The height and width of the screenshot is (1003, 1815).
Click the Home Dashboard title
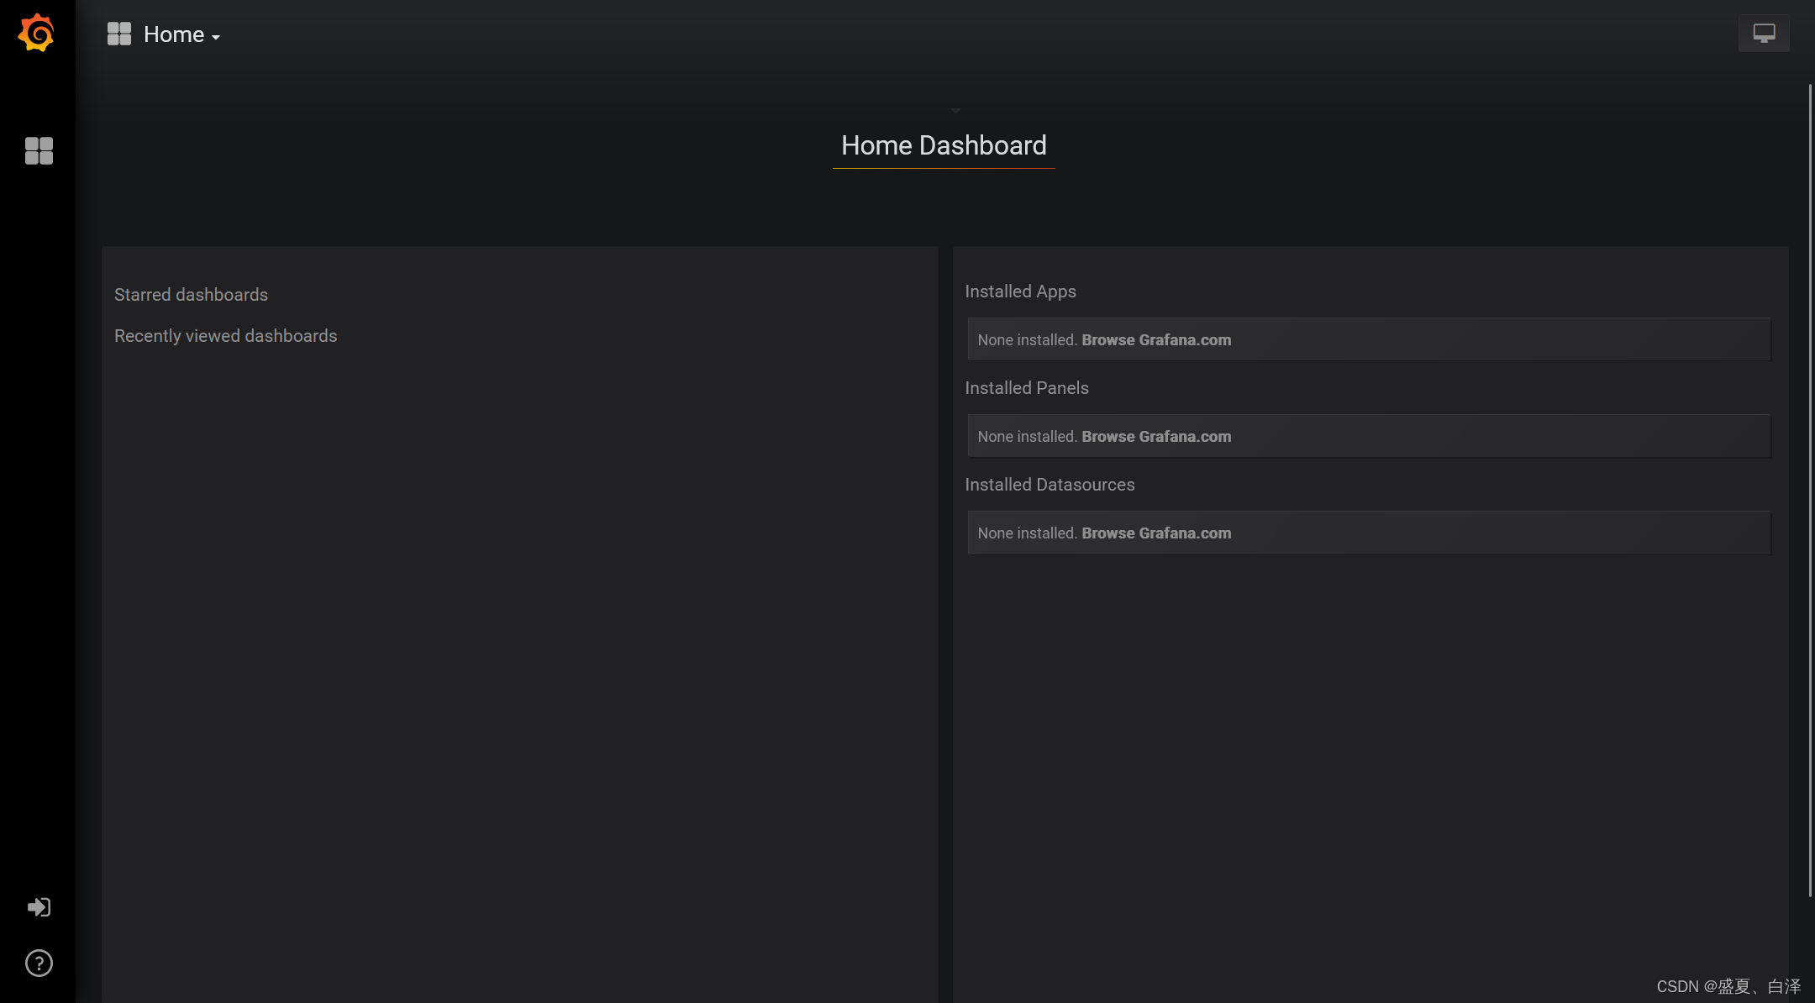point(943,144)
